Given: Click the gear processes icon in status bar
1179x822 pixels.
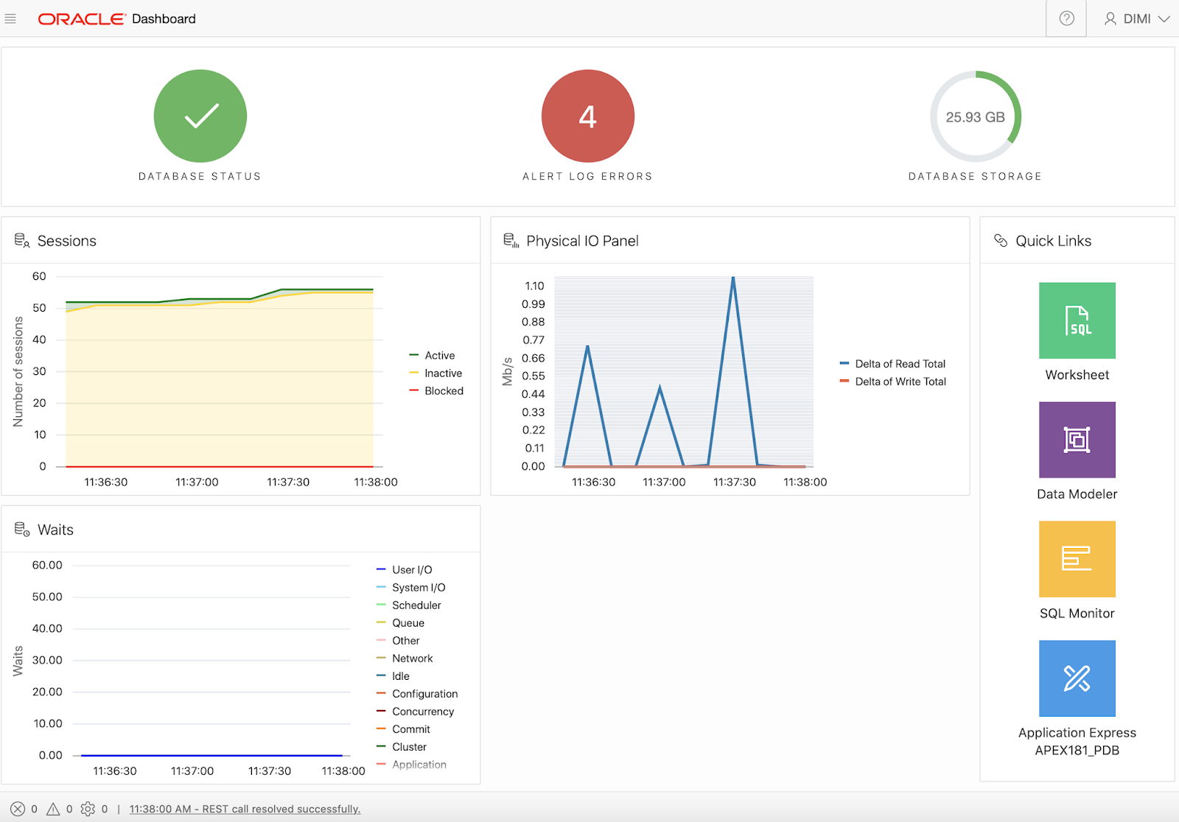Looking at the screenshot, I should click(x=88, y=809).
